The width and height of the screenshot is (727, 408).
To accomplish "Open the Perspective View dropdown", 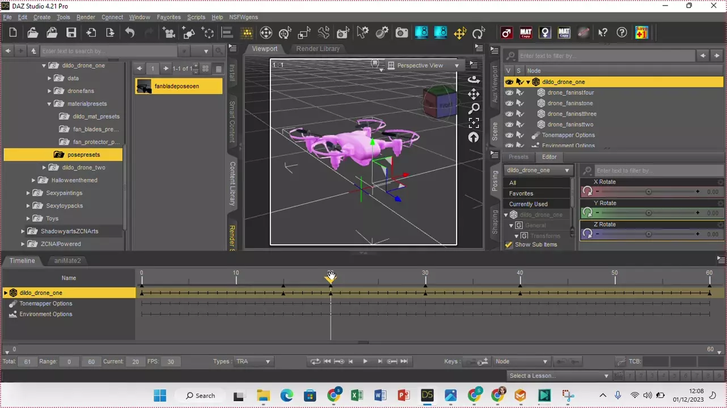I will click(423, 66).
